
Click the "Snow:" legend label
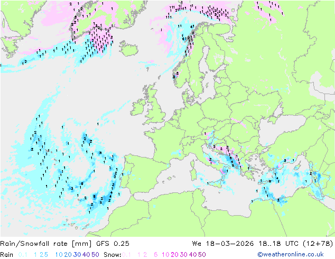[113, 255]
